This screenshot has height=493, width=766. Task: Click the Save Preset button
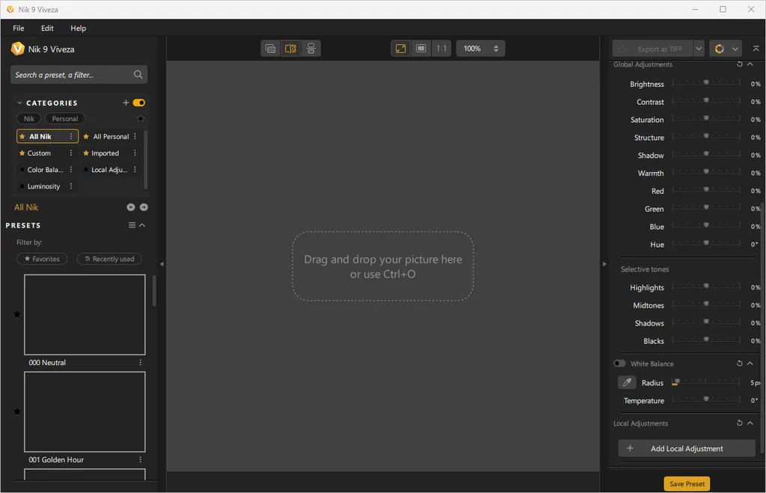pyautogui.click(x=687, y=484)
